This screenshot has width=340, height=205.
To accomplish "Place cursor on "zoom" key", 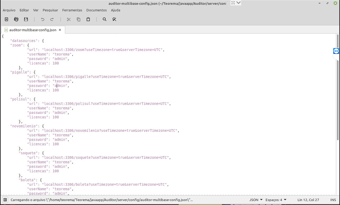I will 16,45.
